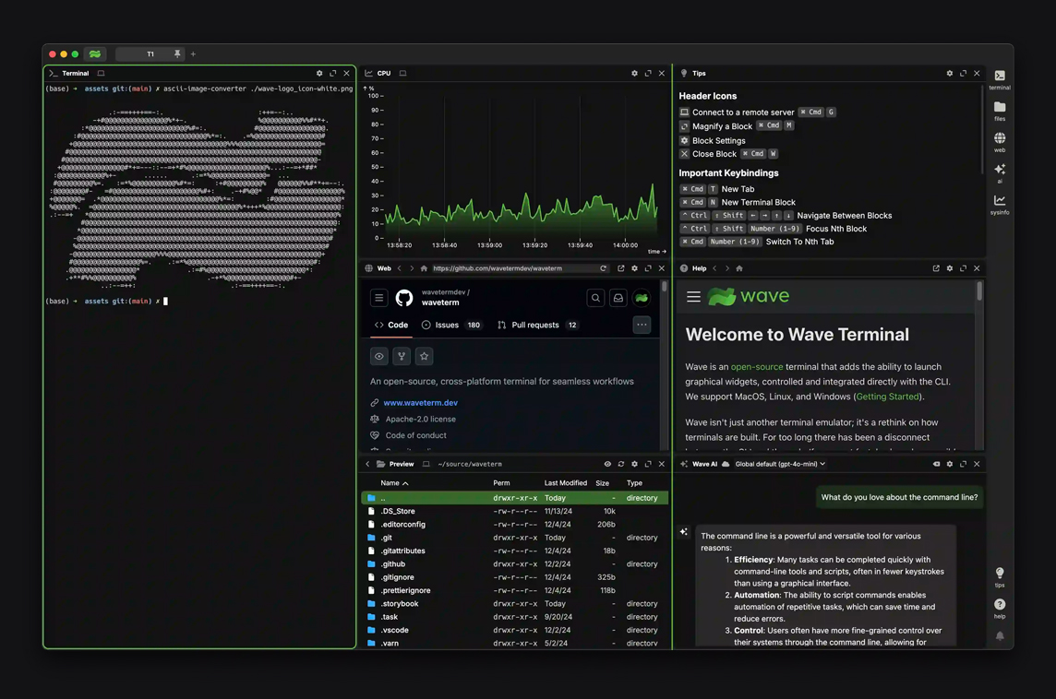Go to the Preview parent directory

click(x=367, y=464)
